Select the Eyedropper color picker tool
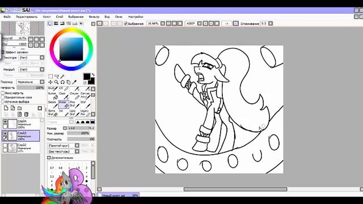The image size is (363, 204). pyautogui.click(x=74, y=82)
